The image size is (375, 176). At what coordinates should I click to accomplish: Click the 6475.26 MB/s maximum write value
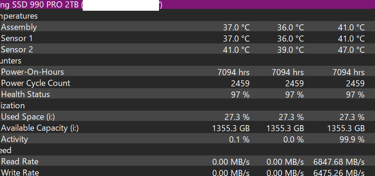[339, 173]
